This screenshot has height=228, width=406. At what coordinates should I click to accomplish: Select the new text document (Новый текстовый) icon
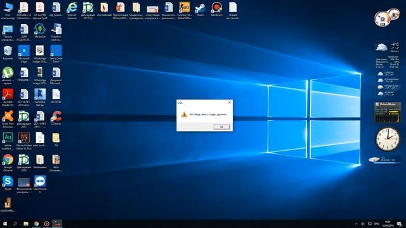[233, 11]
